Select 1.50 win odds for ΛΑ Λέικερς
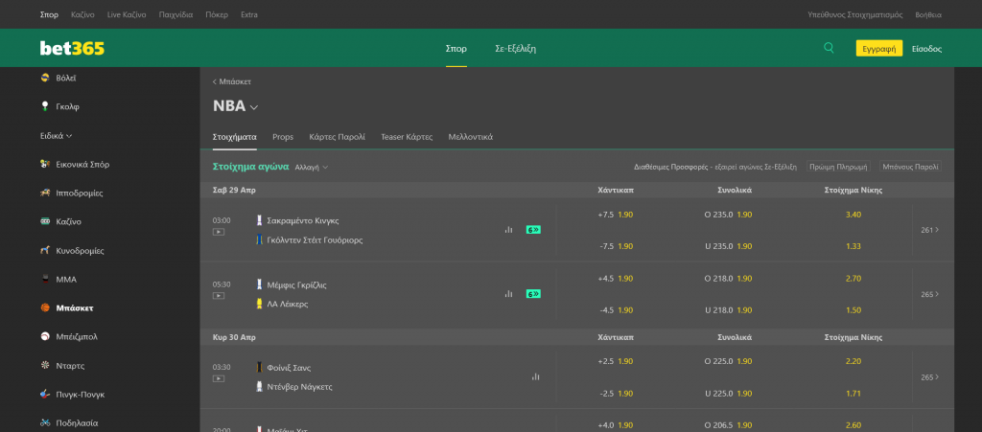This screenshot has height=432, width=982. coord(853,310)
